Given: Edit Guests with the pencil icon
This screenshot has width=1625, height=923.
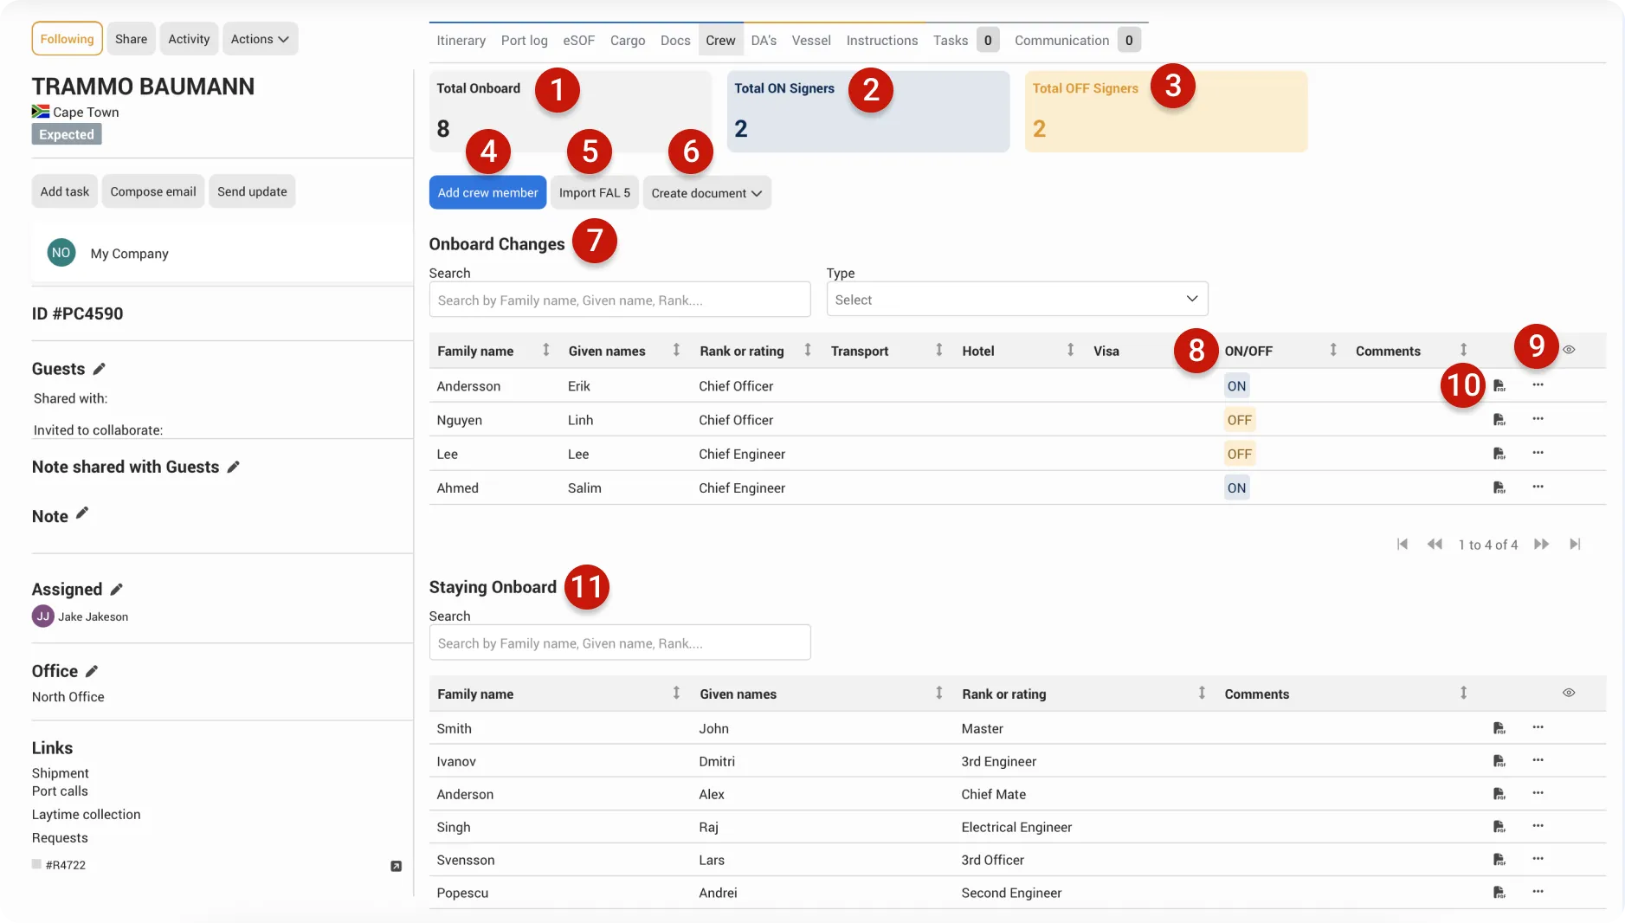Looking at the screenshot, I should [x=100, y=369].
